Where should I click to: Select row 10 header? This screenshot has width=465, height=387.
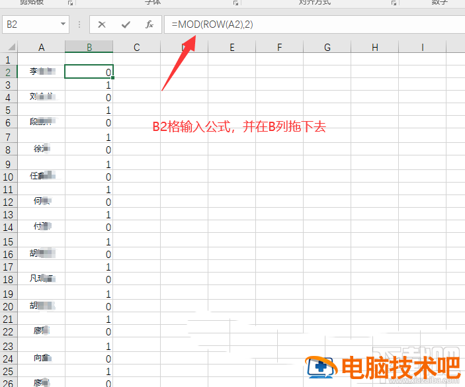coord(9,177)
